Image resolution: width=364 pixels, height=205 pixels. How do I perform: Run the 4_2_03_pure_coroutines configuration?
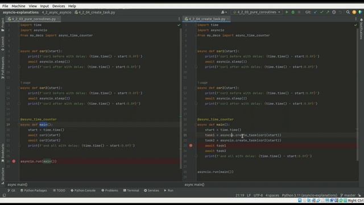click(287, 12)
